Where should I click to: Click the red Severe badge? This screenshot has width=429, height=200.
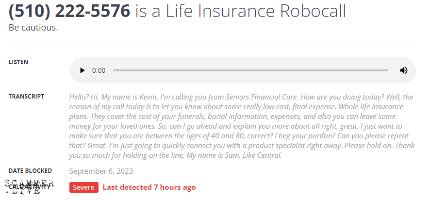pos(84,187)
